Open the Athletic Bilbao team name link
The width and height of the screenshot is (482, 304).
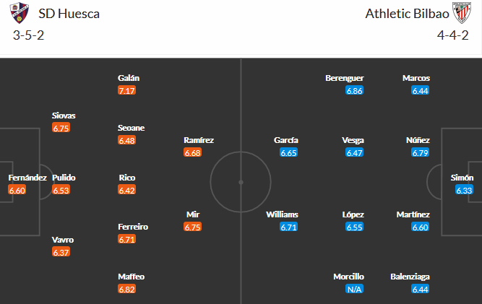click(x=406, y=14)
